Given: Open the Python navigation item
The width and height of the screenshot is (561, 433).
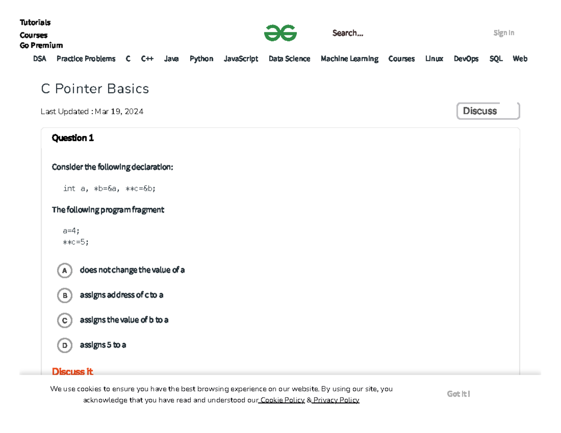Looking at the screenshot, I should (x=201, y=59).
